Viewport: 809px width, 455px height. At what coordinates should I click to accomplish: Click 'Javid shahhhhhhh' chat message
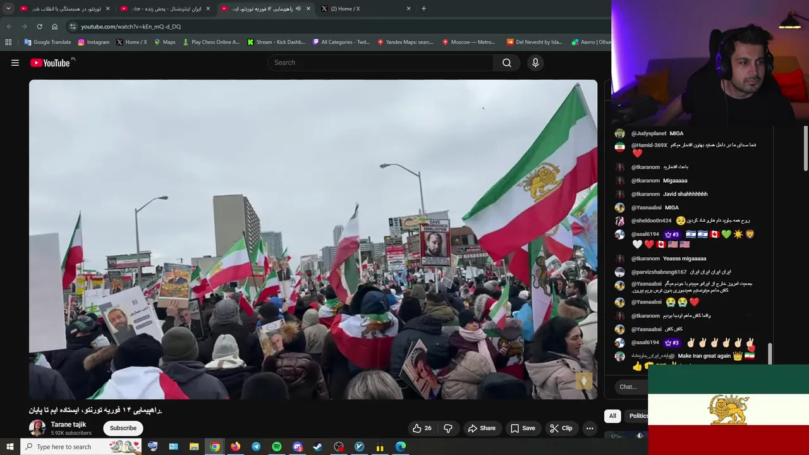tap(685, 194)
